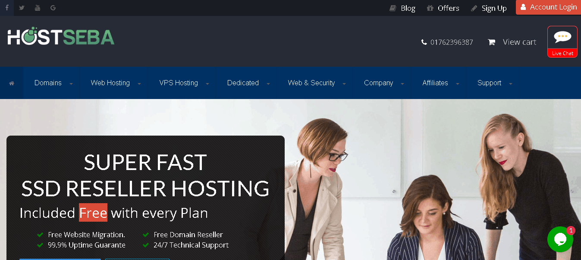Click the shopping cart icon
The height and width of the screenshot is (260, 581).
click(x=491, y=42)
